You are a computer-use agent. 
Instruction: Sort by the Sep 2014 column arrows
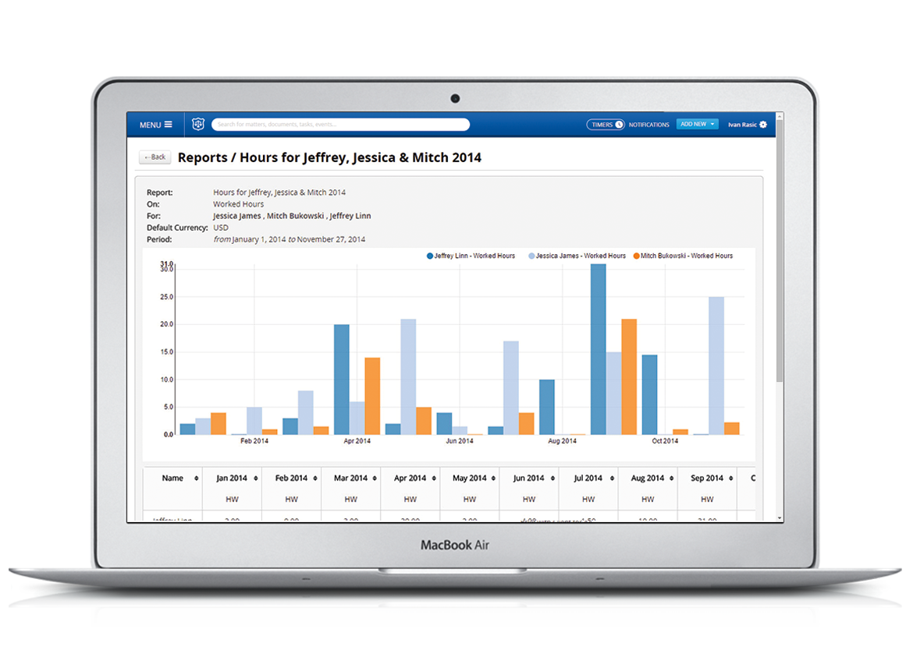[x=730, y=479]
